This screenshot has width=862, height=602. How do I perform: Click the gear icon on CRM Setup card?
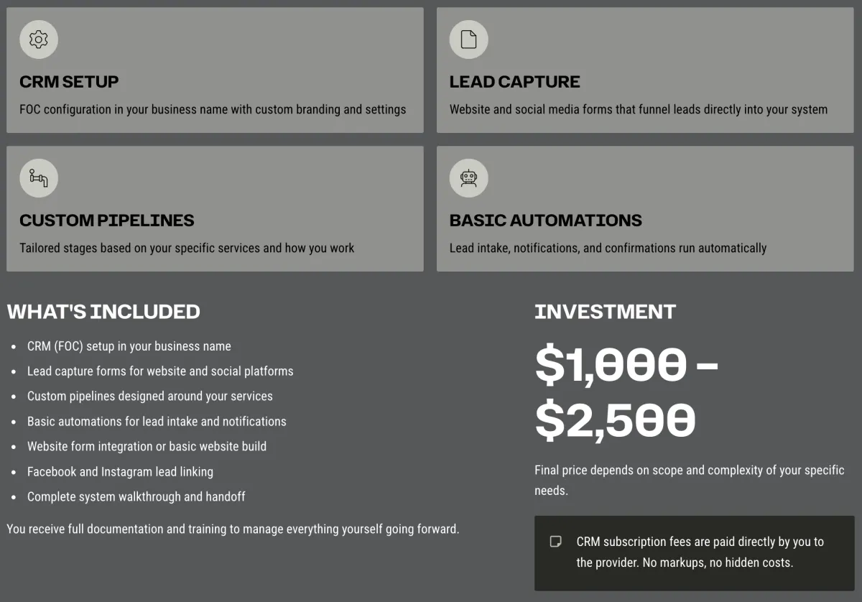[x=39, y=40]
